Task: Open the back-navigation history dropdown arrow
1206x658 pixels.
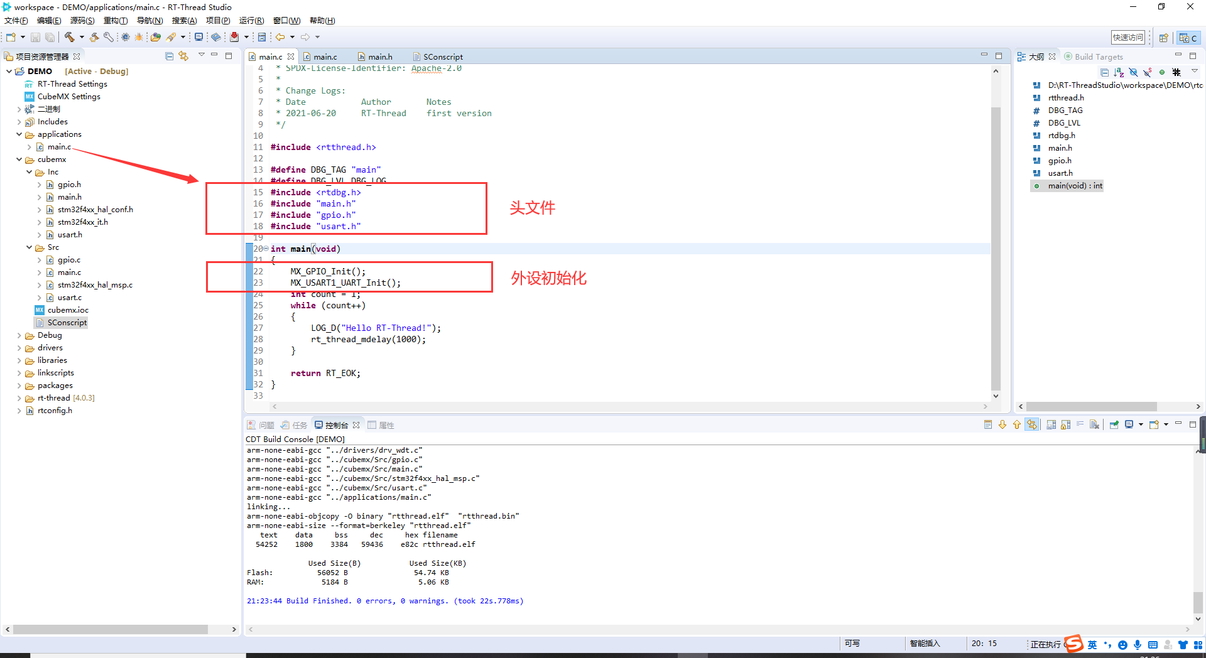Action: click(x=292, y=37)
